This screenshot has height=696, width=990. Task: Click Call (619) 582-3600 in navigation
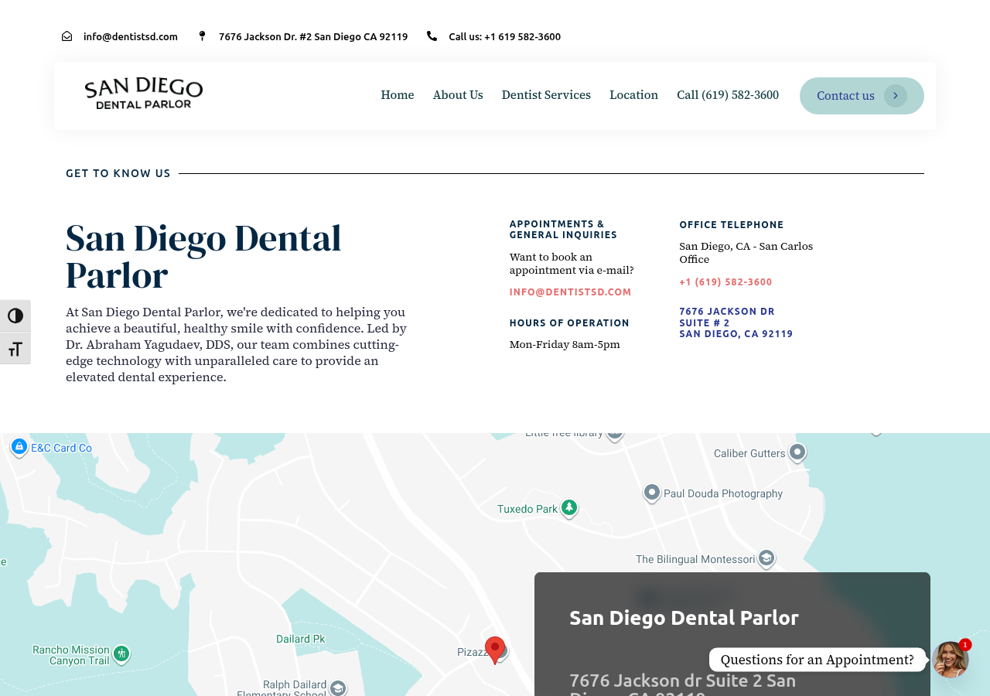[x=728, y=95]
